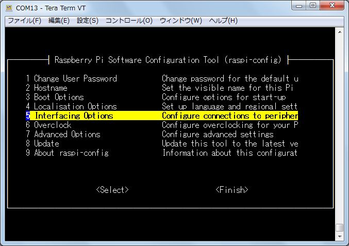The height and width of the screenshot is (246, 349).
Task: Open the ウィンドウ(W) menu
Action: (x=180, y=21)
